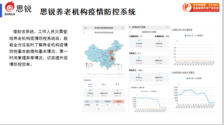Go to next page in region table
This screenshot has width=224, height=125.
point(109,109)
